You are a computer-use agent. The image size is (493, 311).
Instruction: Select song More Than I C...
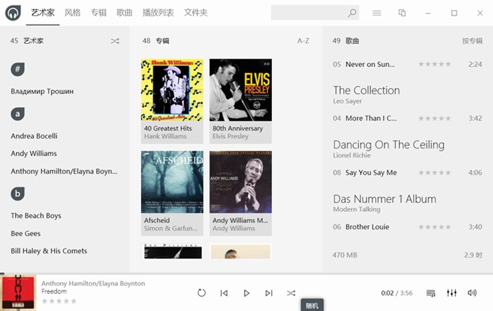(x=371, y=118)
